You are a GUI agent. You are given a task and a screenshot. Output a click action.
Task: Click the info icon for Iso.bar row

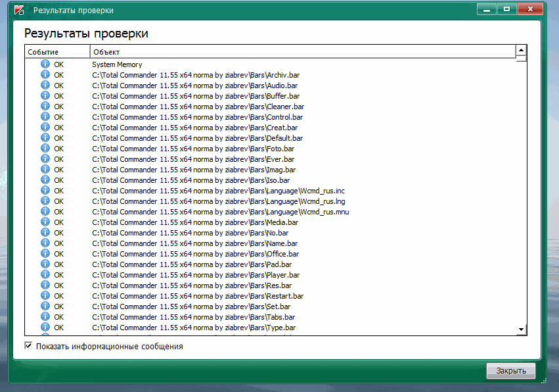45,180
